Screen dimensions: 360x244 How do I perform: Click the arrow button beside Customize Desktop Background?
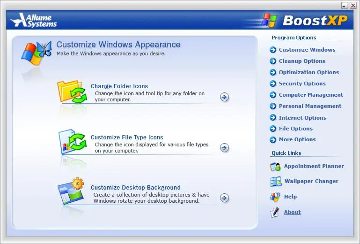click(x=224, y=198)
